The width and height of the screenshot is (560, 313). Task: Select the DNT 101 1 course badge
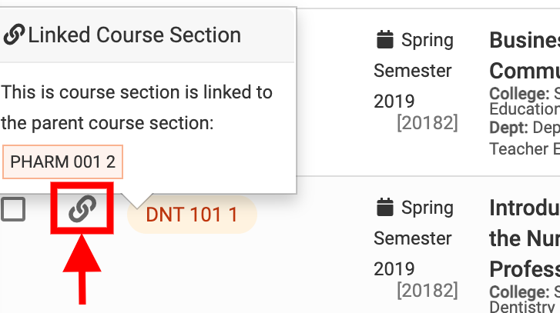coord(191,215)
